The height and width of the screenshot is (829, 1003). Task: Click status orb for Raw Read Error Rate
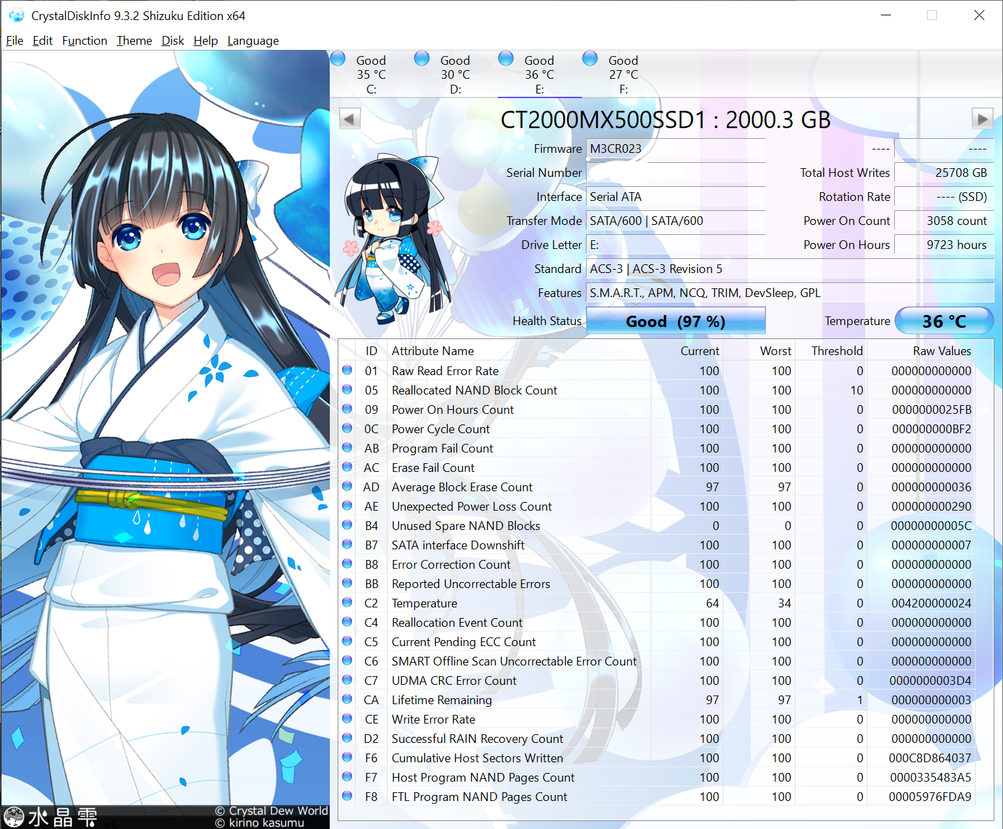pyautogui.click(x=347, y=370)
